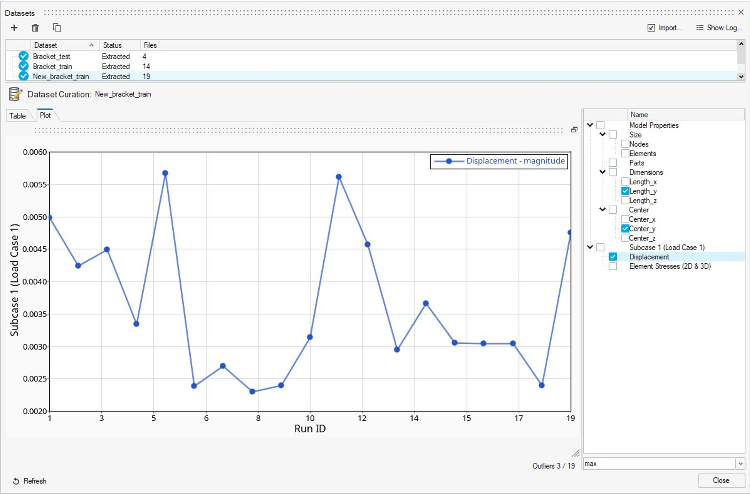Viewport: 750px width, 494px height.
Task: Open the Show Log list icon
Action: pos(699,28)
